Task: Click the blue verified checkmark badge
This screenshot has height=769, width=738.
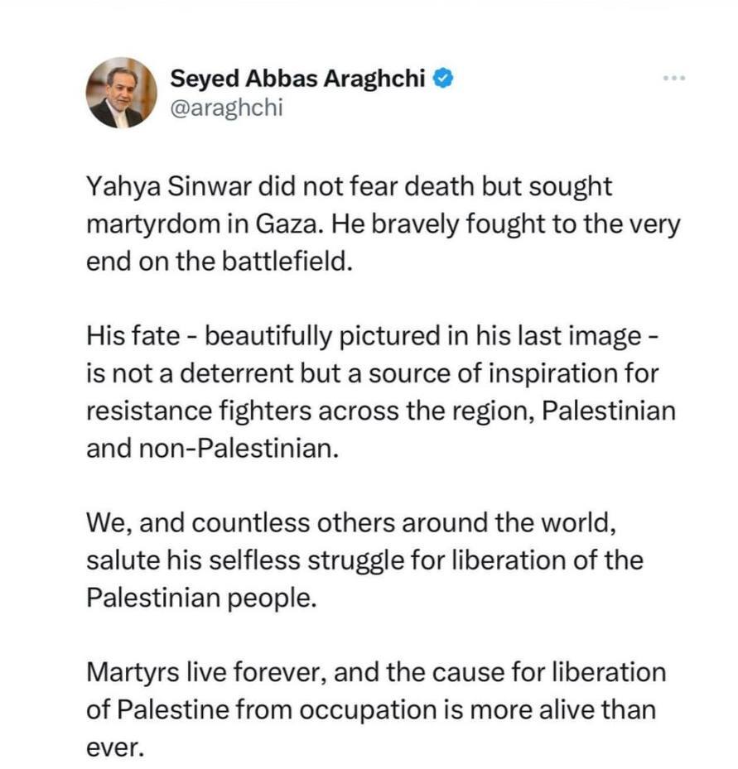Action: 442,79
